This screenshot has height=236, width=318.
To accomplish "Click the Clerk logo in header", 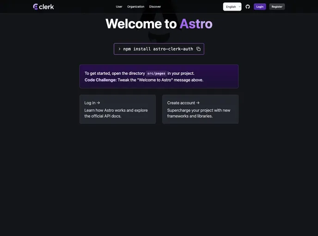I will (43, 6).
